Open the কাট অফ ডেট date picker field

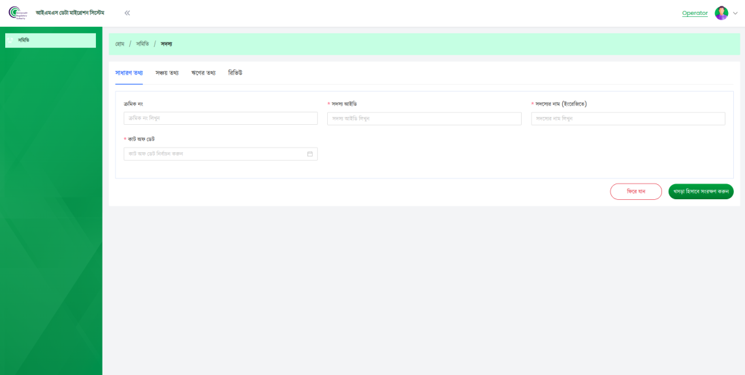pos(214,154)
